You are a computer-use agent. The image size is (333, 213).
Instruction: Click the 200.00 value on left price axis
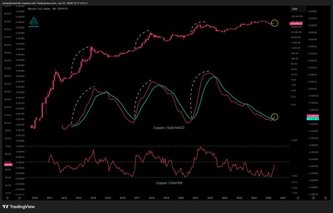pos(7,45)
